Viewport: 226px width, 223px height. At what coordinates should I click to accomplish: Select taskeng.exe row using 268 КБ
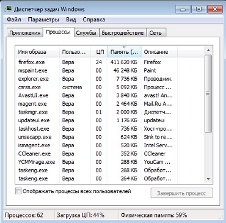coord(110,170)
